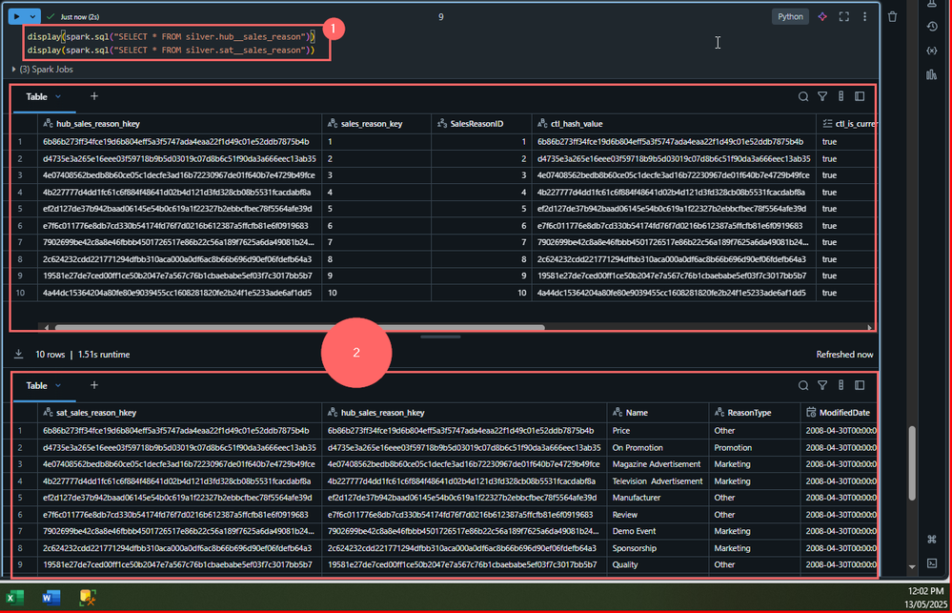This screenshot has height=613, width=952.
Task: Run the notebook cell with the play button
Action: click(17, 16)
